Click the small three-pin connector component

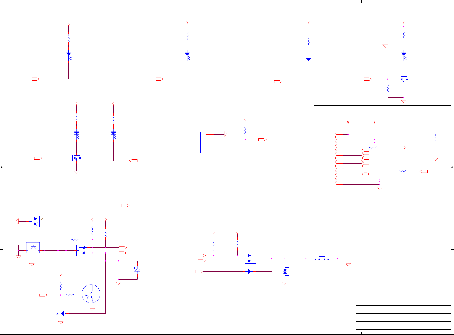(x=203, y=142)
